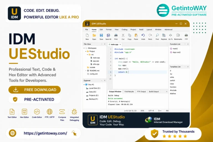Click the FTP / SFTP globe icon
213x142 pixels.
[50, 112]
